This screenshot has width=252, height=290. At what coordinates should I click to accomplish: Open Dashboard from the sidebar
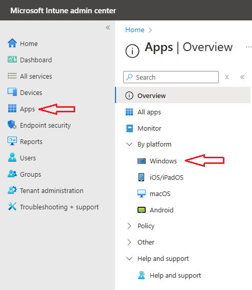click(x=36, y=60)
